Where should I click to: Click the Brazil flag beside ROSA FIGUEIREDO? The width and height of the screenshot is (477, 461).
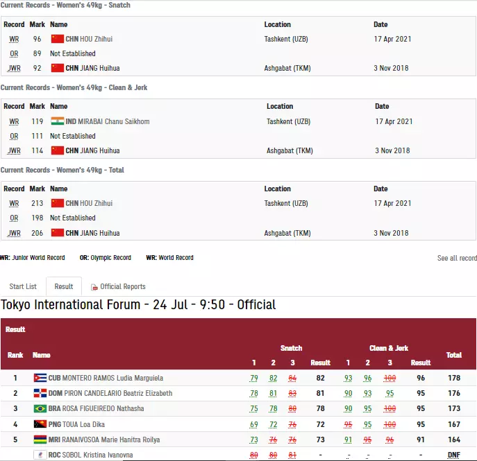tap(40, 409)
